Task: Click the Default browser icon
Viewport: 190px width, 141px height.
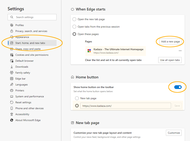Action: (11, 61)
